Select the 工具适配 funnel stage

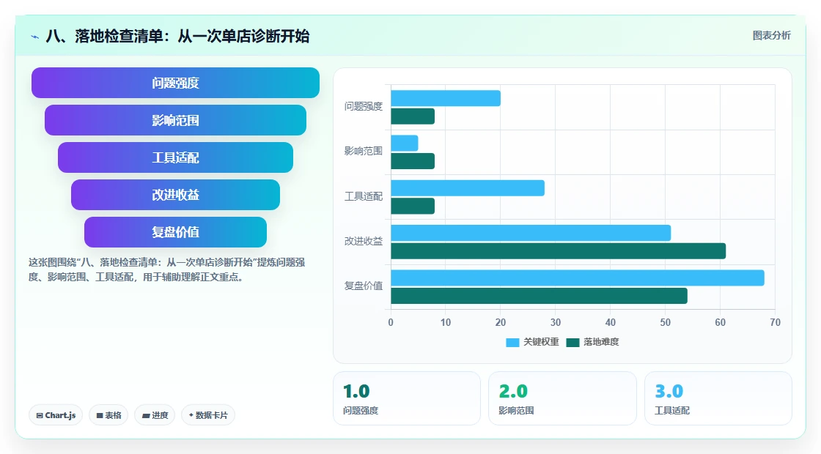[175, 157]
